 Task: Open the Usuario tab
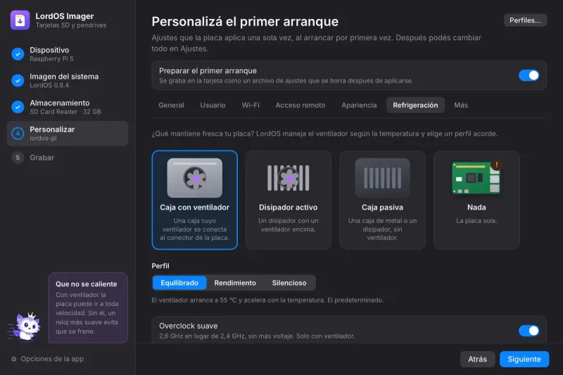tap(213, 105)
